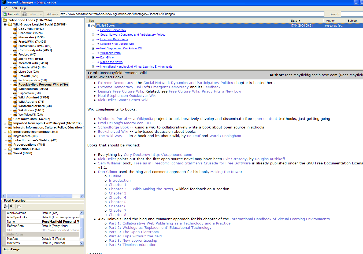Expand the Intelligence Economique folder
Viewport: 363px width, 254px height.
(5, 132)
